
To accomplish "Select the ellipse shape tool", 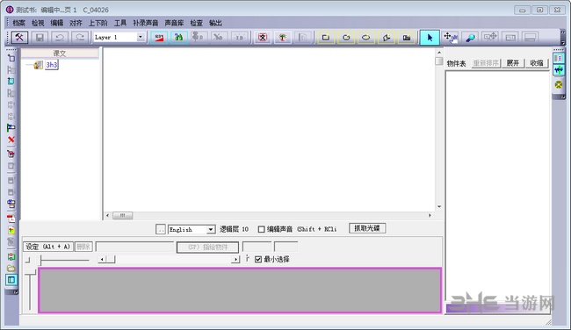I will point(366,37).
